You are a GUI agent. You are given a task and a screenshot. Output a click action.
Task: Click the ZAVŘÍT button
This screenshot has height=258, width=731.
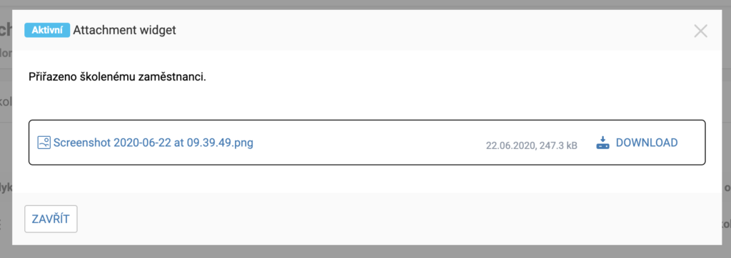tap(51, 219)
